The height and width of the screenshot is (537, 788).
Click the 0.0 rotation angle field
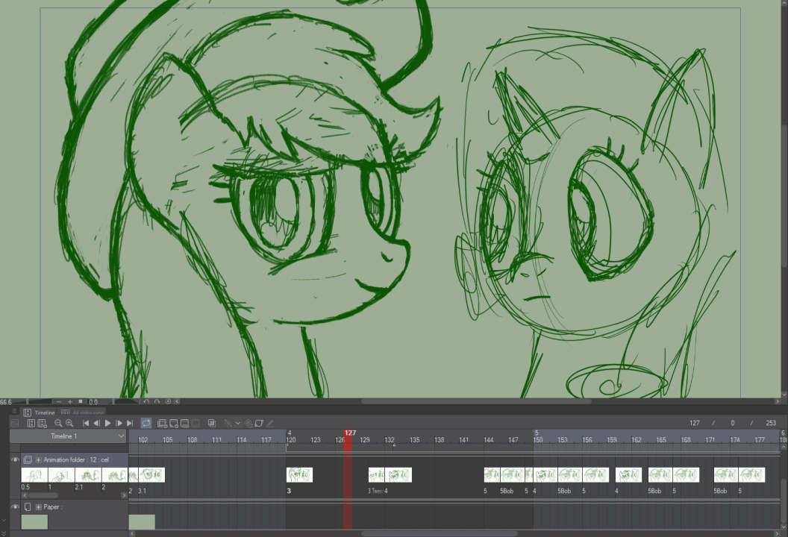[x=95, y=402]
